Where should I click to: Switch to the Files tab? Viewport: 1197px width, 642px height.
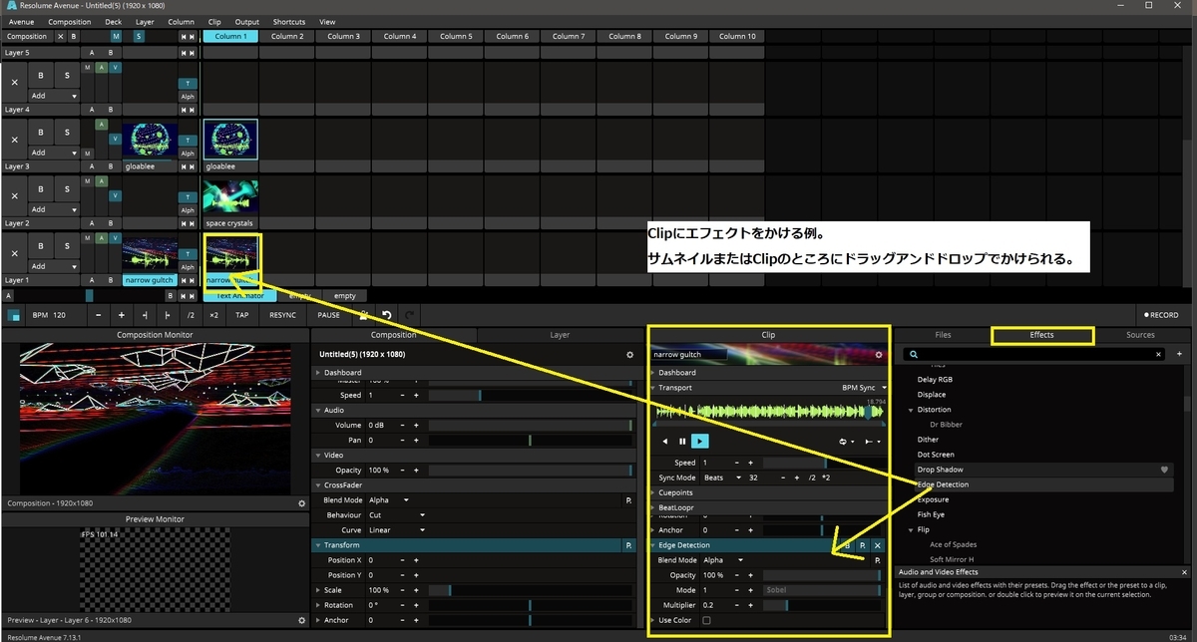[x=943, y=335]
